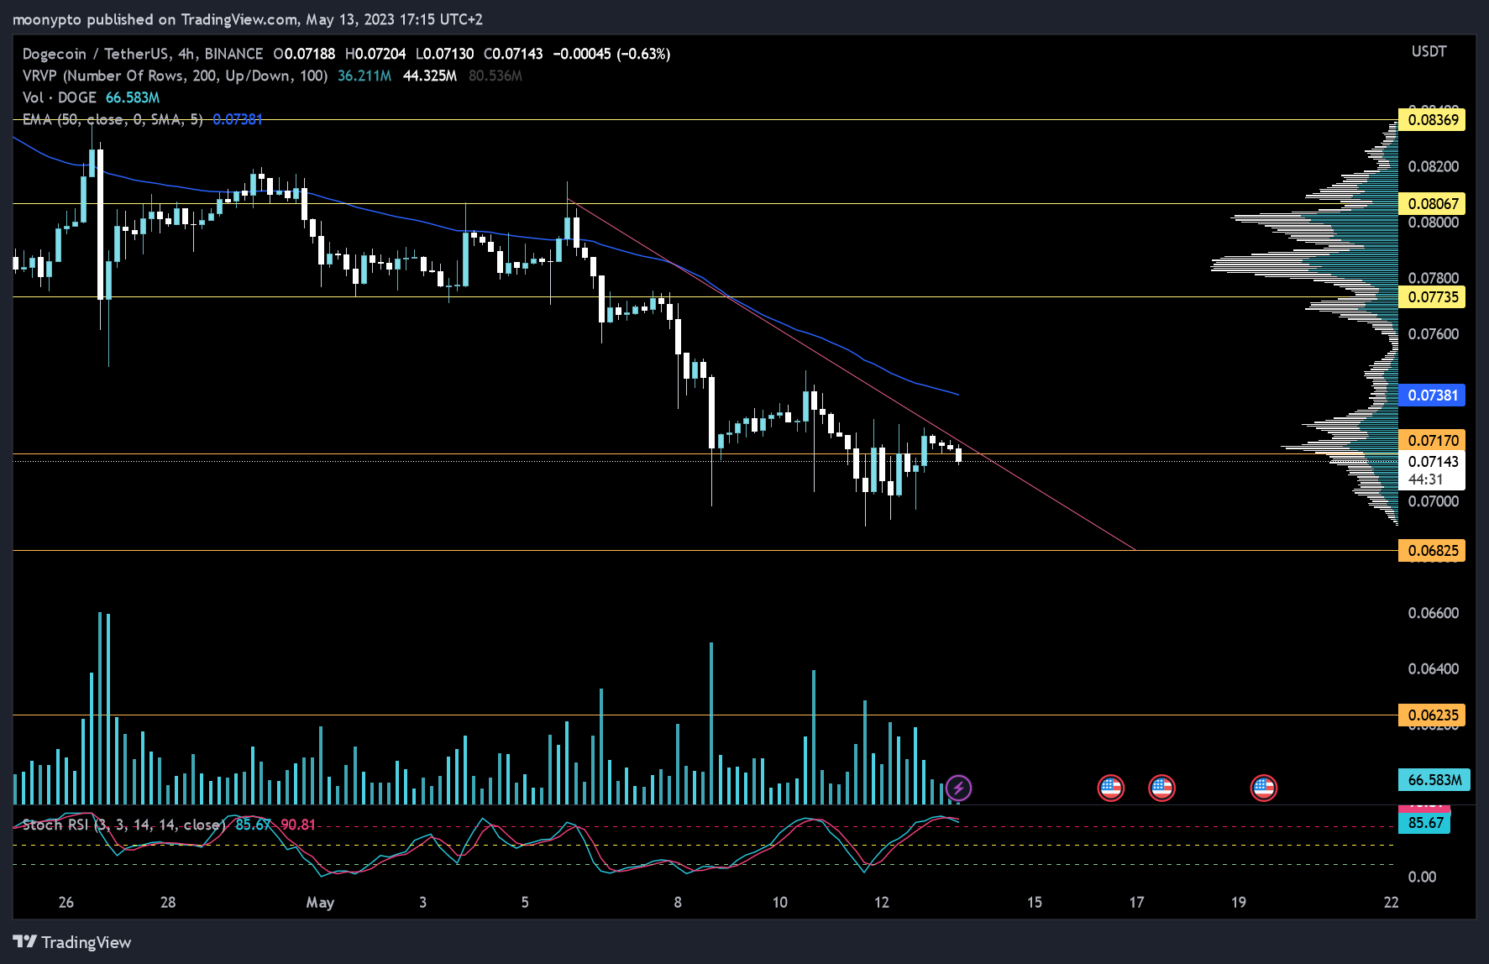
Task: Click the rightmost US flag event icon
Action: [1264, 788]
